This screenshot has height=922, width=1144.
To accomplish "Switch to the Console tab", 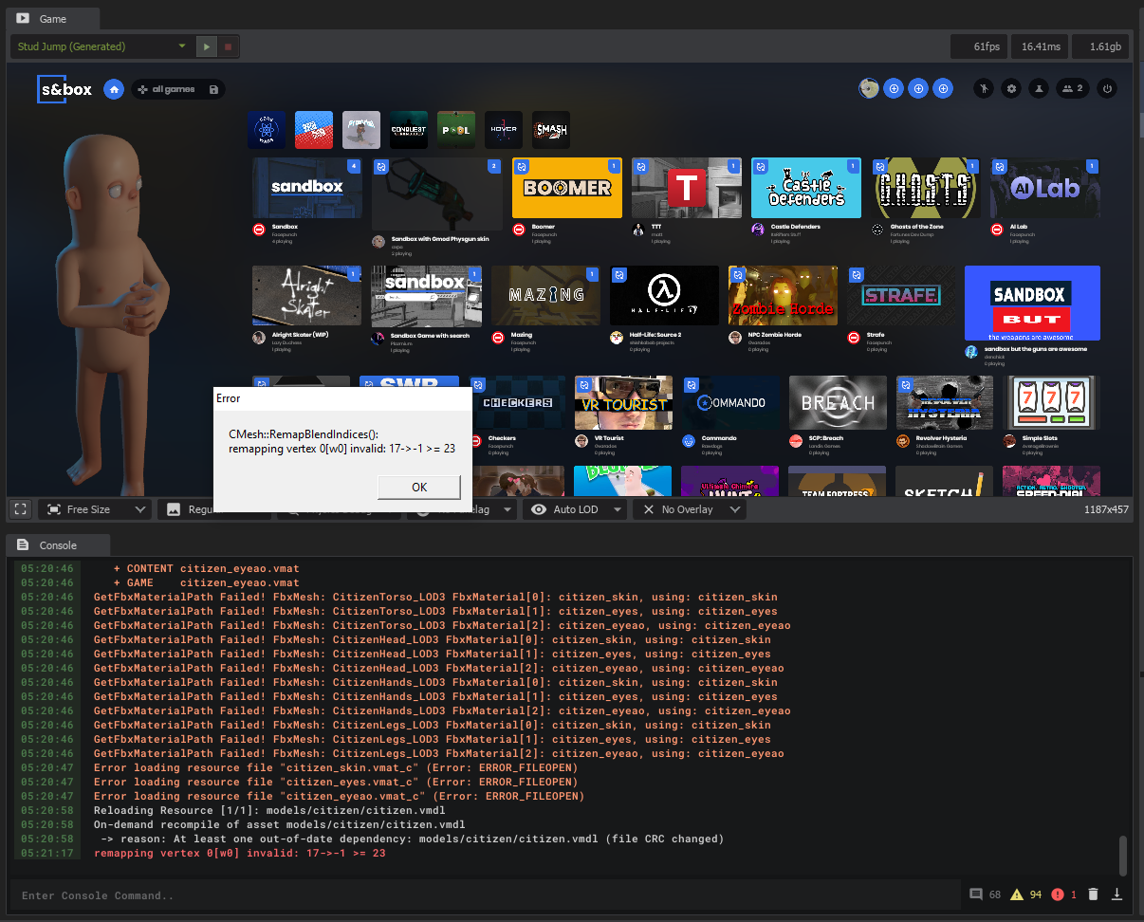I will tap(57, 544).
